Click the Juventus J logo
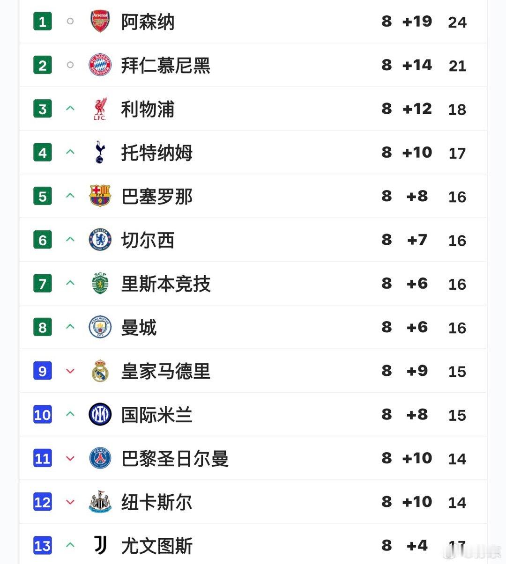Viewport: 506px width, 564px height. coord(100,545)
